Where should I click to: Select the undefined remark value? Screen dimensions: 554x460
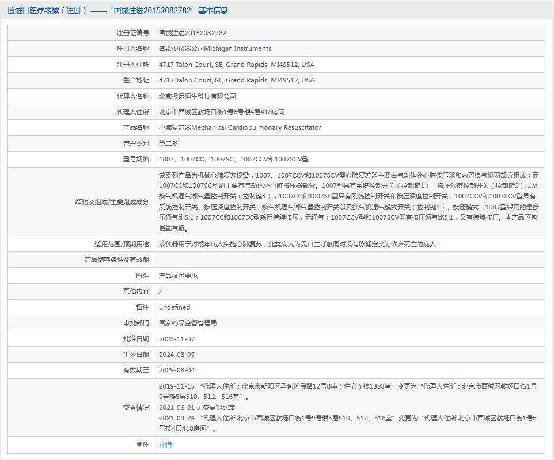pyautogui.click(x=174, y=307)
